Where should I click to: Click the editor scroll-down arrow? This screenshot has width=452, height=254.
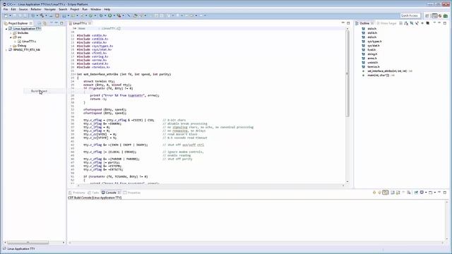point(347,182)
